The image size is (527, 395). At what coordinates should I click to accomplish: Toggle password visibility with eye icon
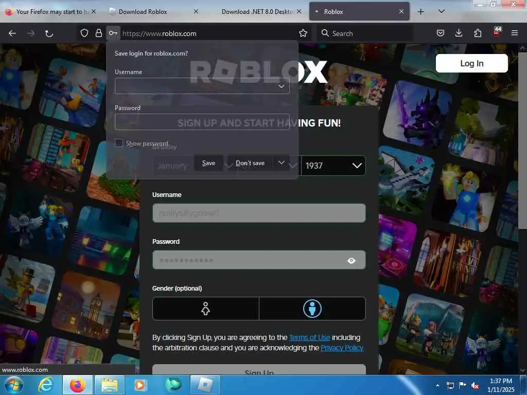(x=351, y=260)
